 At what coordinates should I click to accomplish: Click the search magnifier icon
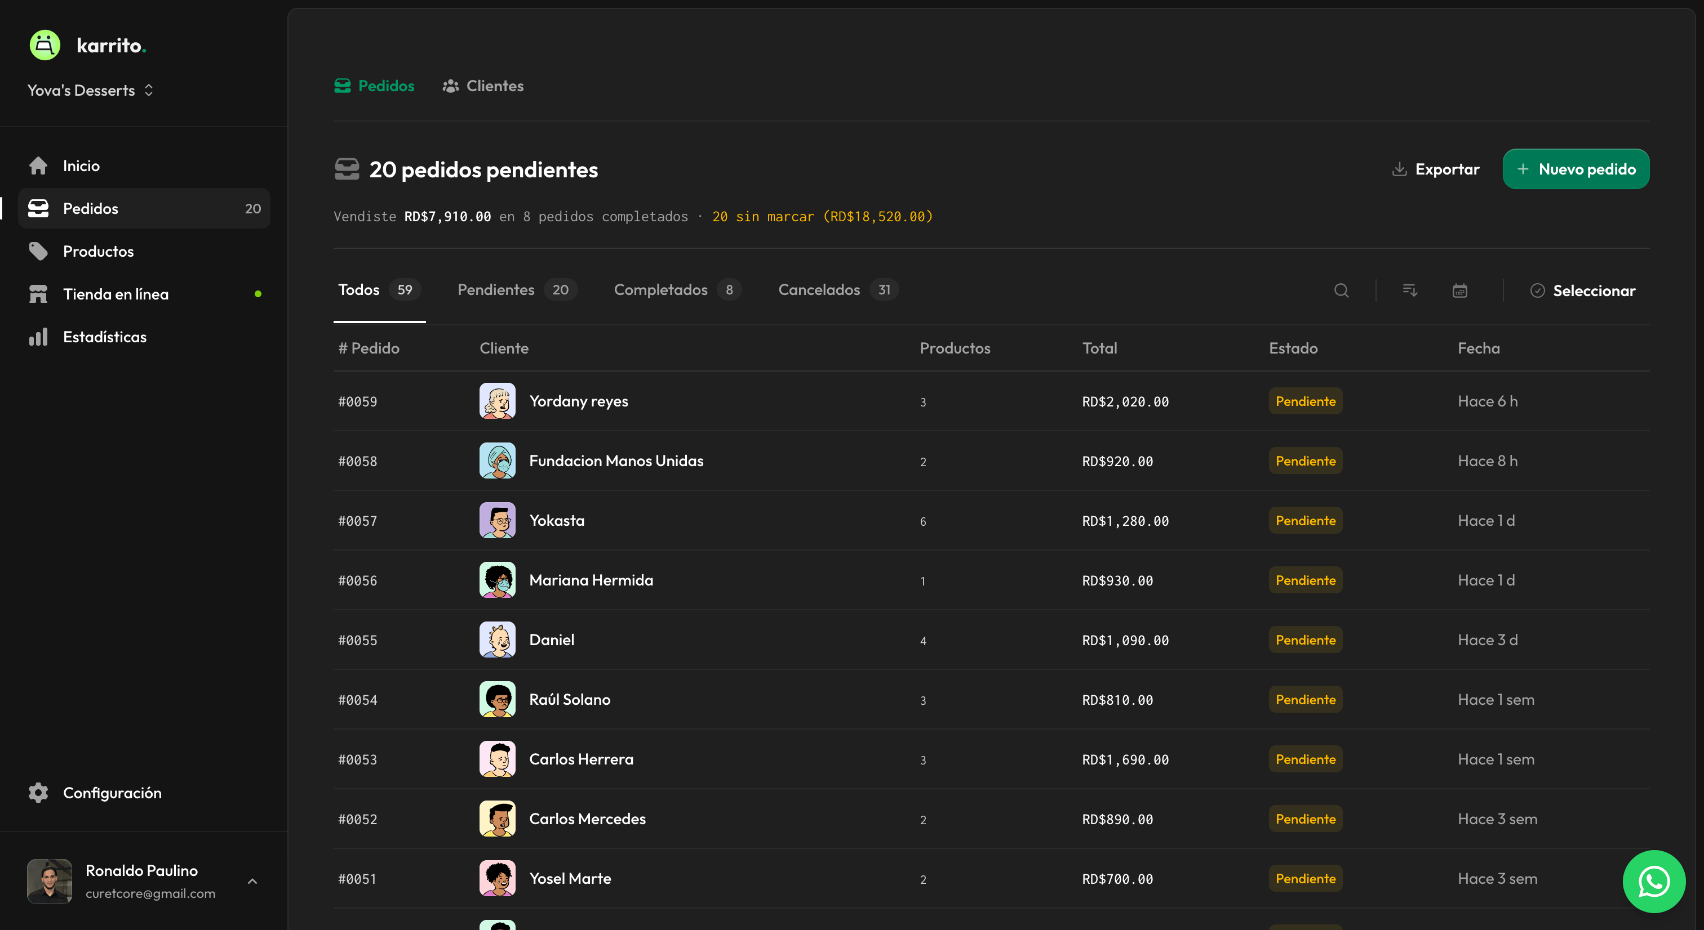coord(1341,290)
